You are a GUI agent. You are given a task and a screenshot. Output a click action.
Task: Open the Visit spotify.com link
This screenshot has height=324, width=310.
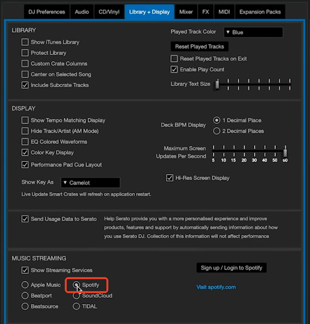(216, 287)
